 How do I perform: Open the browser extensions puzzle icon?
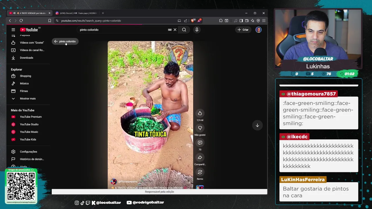pyautogui.click(x=221, y=21)
